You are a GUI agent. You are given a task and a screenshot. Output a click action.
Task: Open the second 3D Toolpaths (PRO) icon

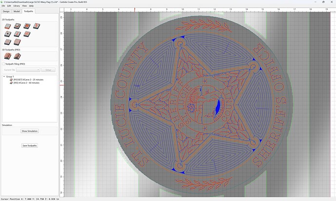(18, 56)
